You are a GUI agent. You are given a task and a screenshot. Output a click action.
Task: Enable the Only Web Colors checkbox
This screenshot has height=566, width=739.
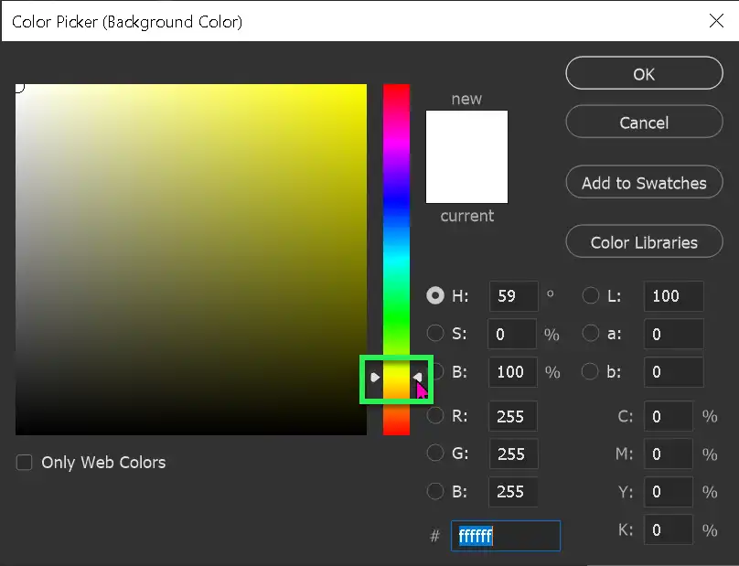tap(24, 463)
